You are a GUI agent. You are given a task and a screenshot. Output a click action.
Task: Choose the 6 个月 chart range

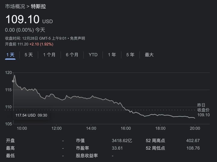[72, 55]
